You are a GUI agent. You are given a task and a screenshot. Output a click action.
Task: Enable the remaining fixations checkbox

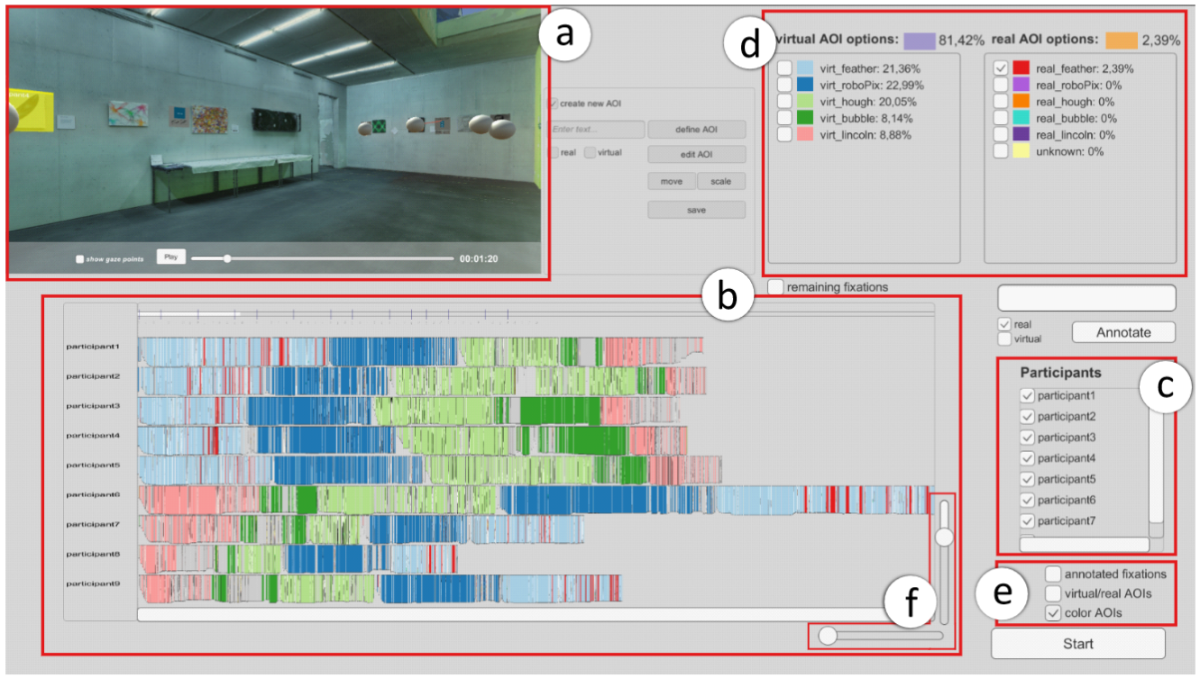pyautogui.click(x=775, y=286)
